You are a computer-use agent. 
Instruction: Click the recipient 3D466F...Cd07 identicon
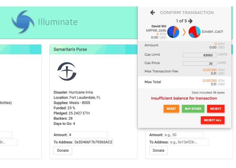tap(195, 32)
